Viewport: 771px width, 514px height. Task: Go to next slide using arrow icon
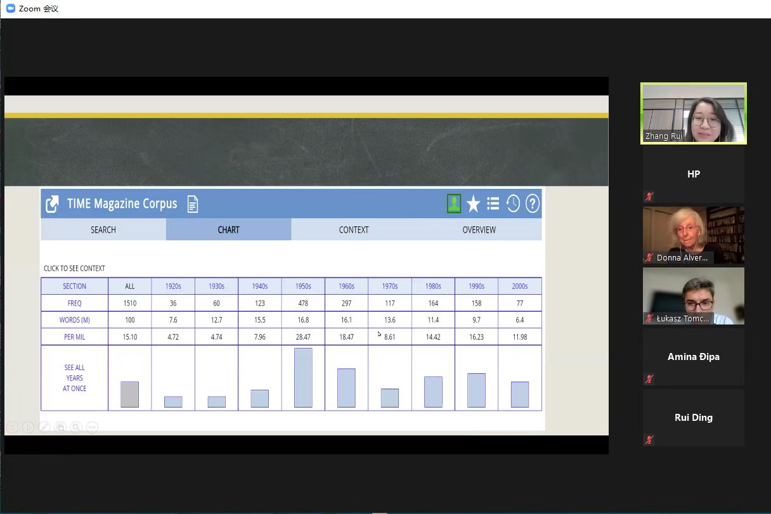click(x=29, y=427)
